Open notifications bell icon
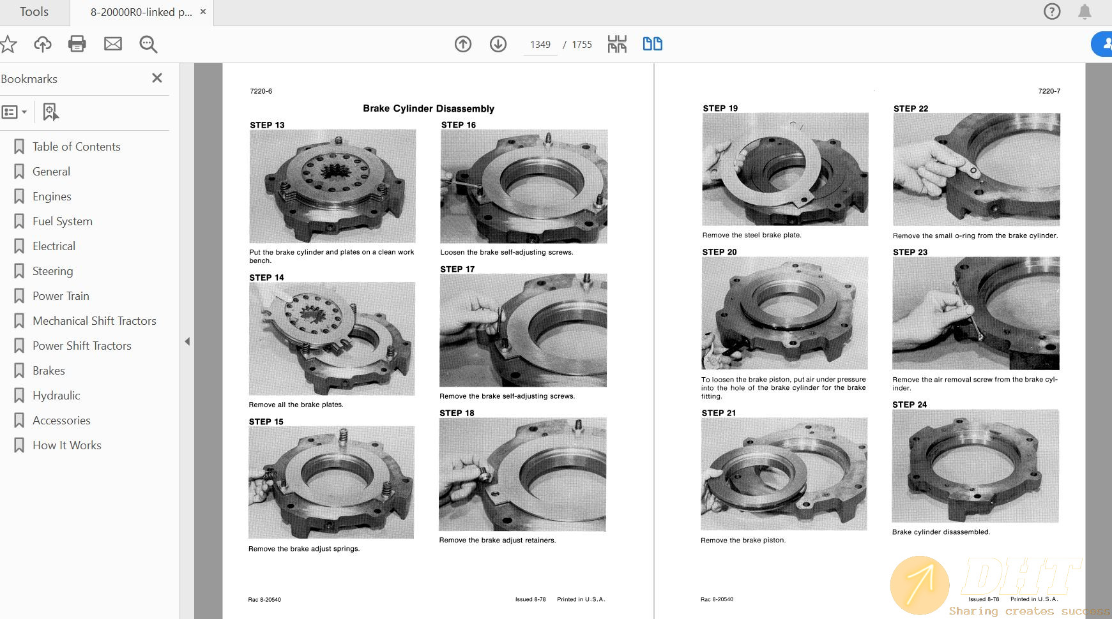The image size is (1112, 619). (1085, 11)
